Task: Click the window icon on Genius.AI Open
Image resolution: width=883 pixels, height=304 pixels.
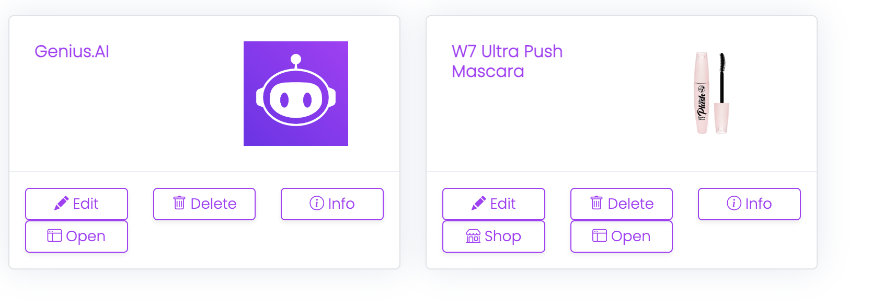Action: (54, 235)
